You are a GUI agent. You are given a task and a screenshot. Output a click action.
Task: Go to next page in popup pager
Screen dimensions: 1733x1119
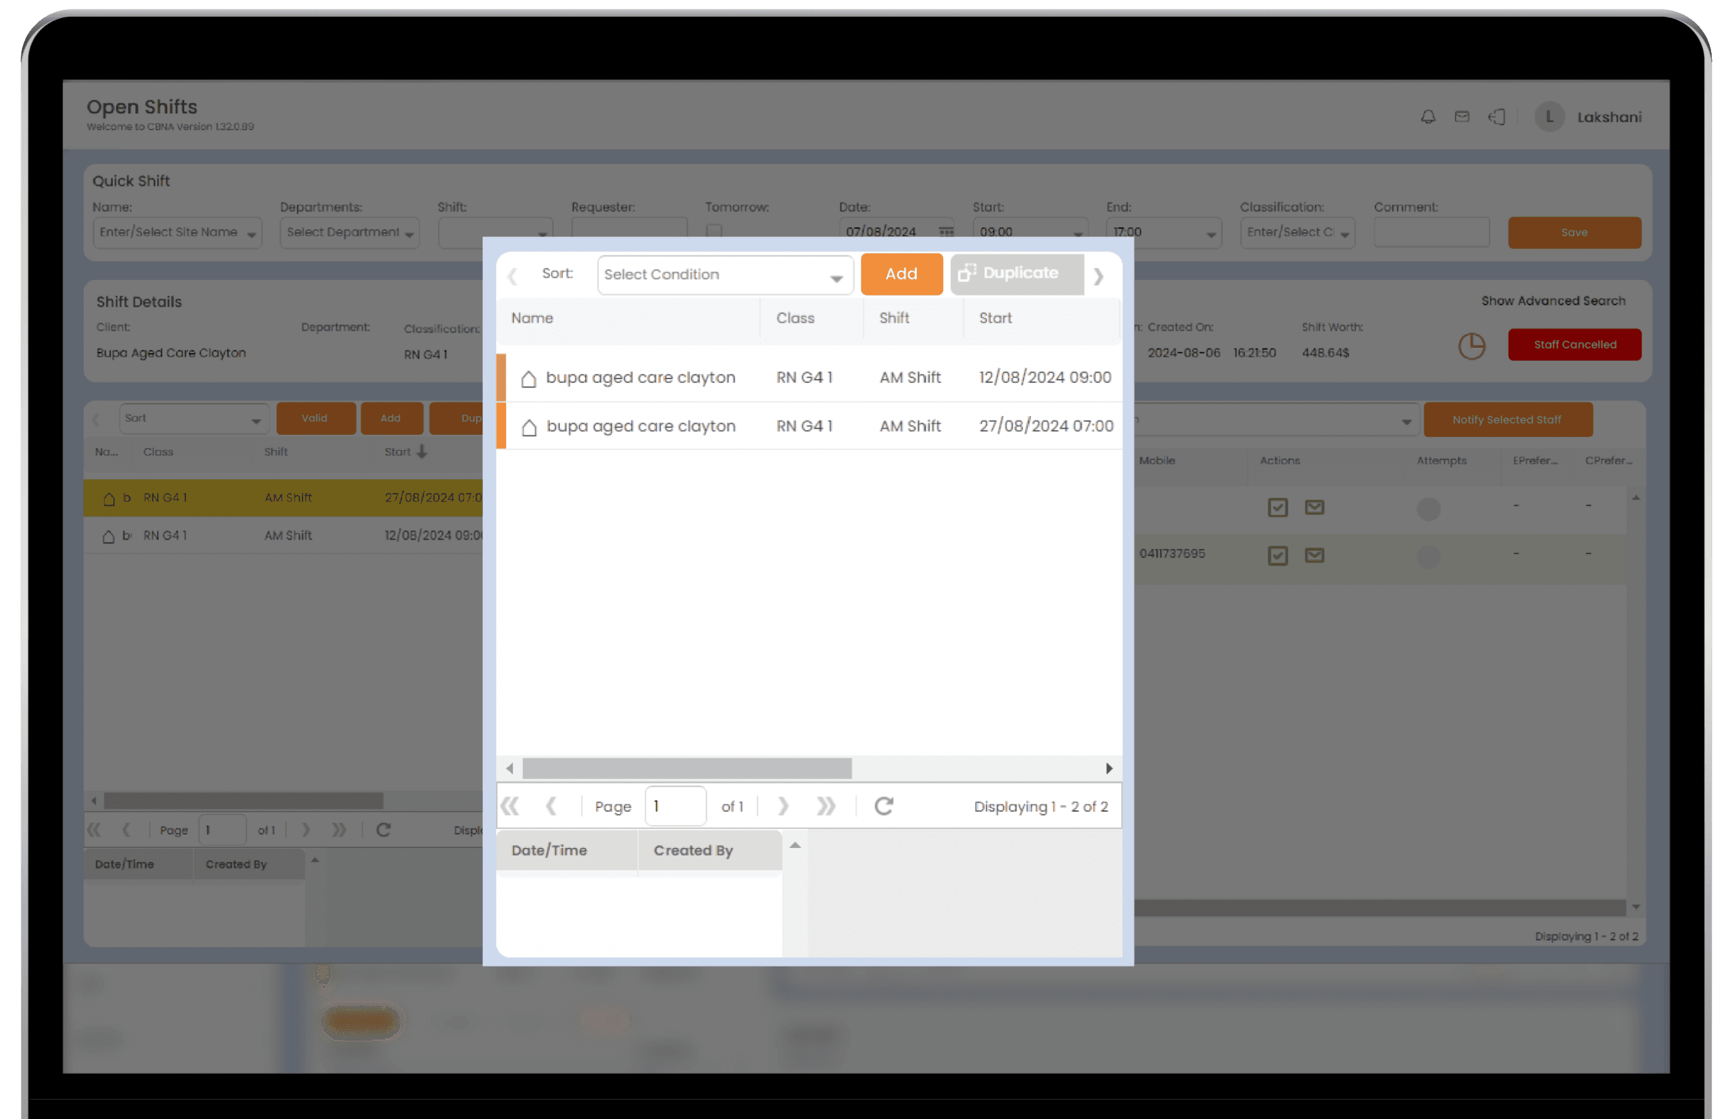click(782, 806)
